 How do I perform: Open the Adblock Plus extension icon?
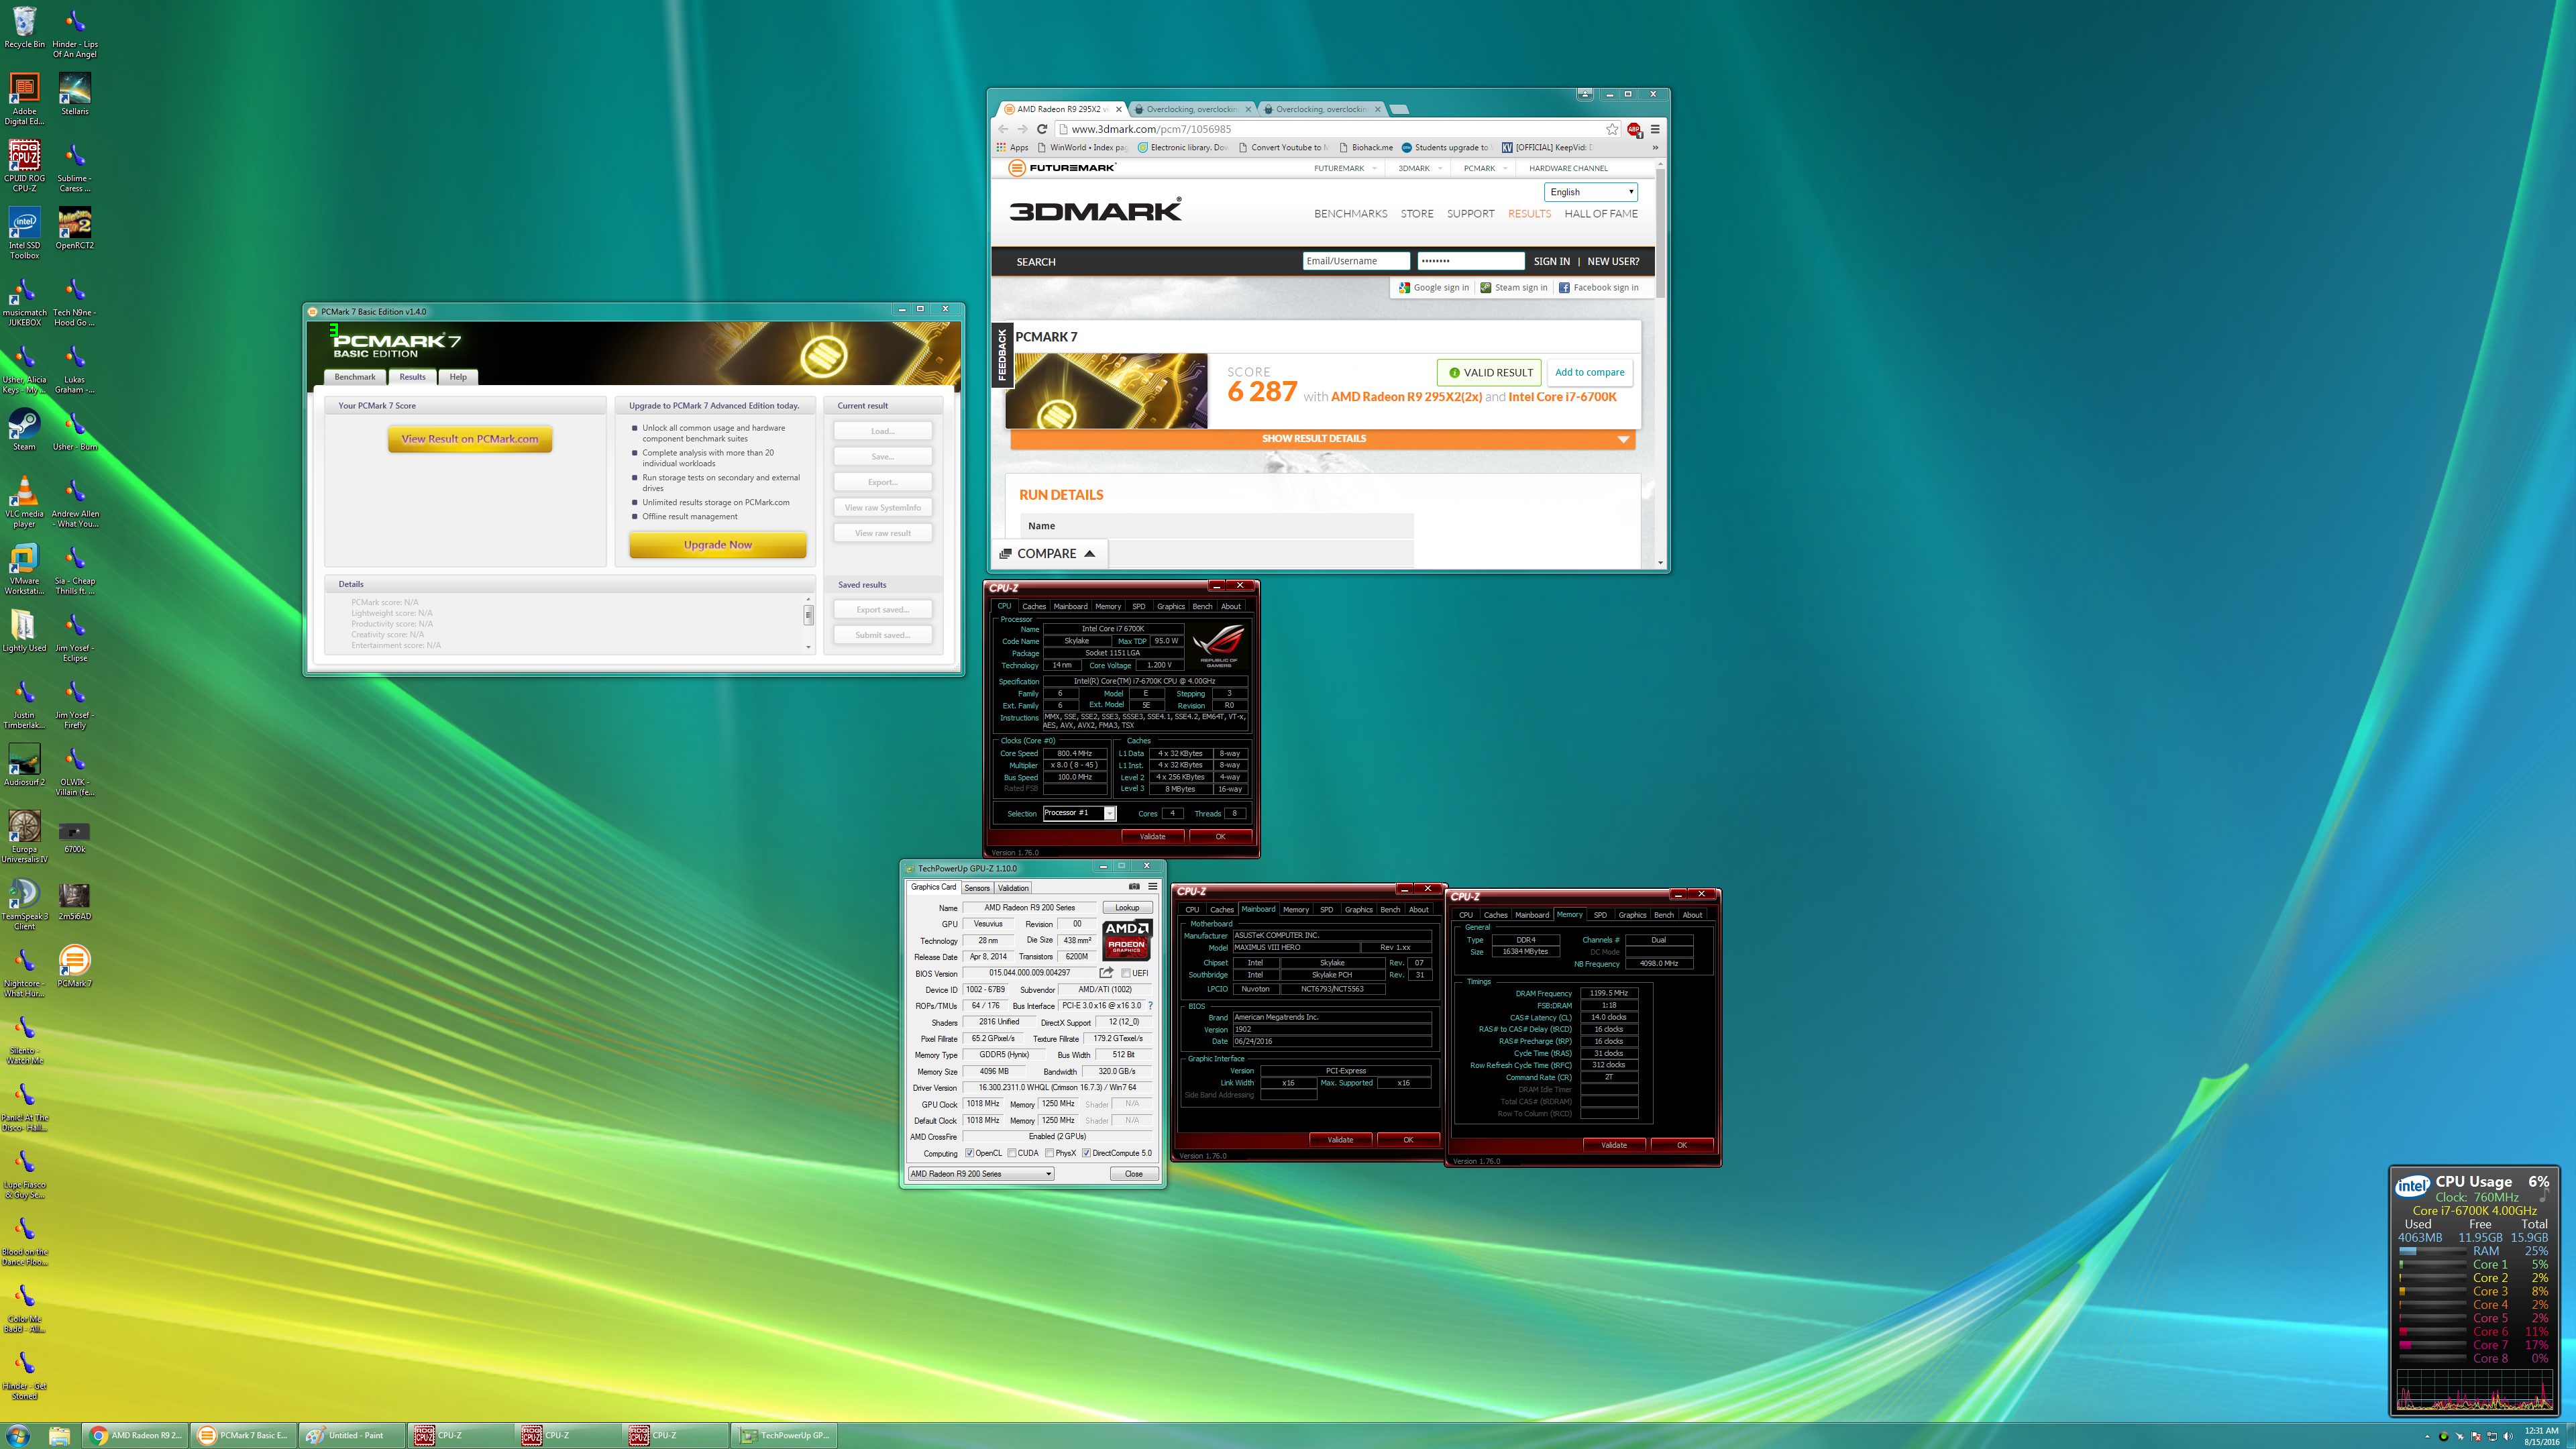pos(1634,129)
